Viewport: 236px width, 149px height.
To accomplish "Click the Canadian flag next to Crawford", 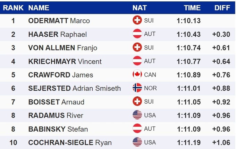I will coord(137,74).
